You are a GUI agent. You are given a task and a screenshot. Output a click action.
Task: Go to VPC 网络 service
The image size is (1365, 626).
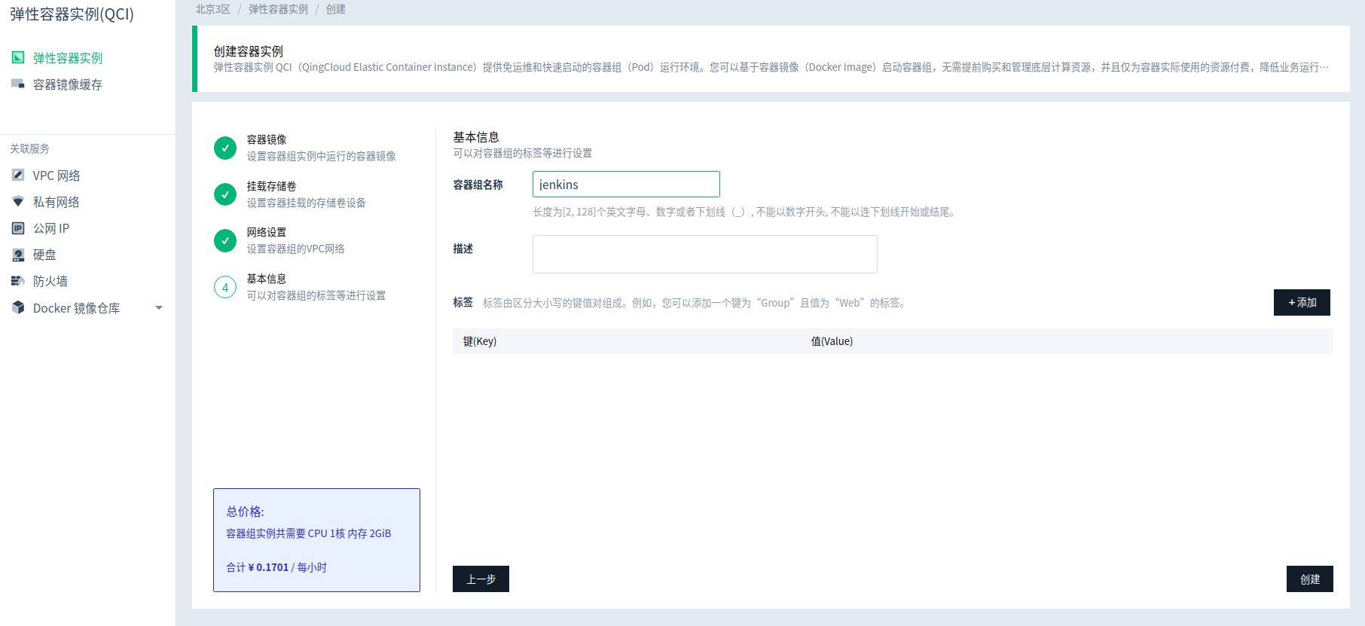click(x=56, y=176)
